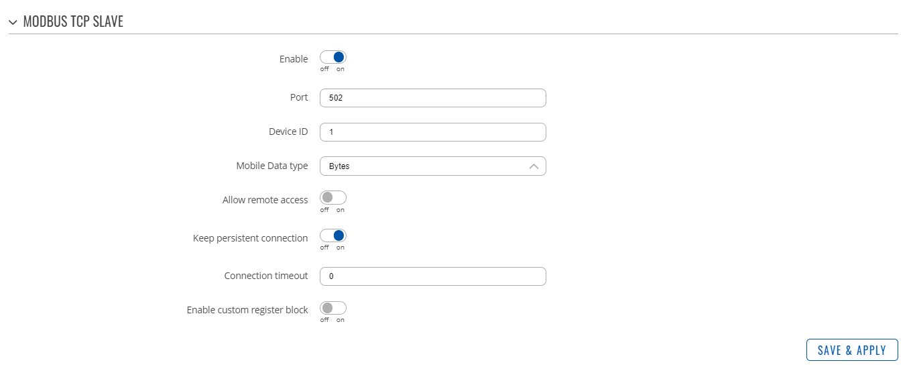The image size is (913, 375).
Task: Click the Allow remote access label
Action: click(265, 200)
